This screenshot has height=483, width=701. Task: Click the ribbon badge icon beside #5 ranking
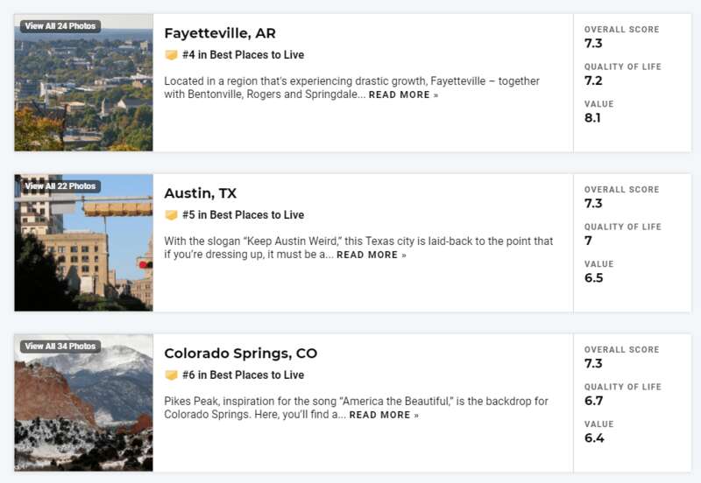171,215
